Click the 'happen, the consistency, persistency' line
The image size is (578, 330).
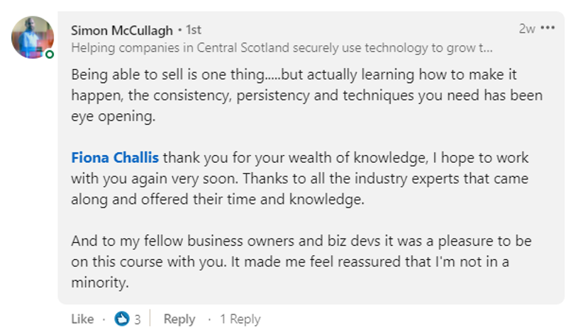click(x=306, y=95)
